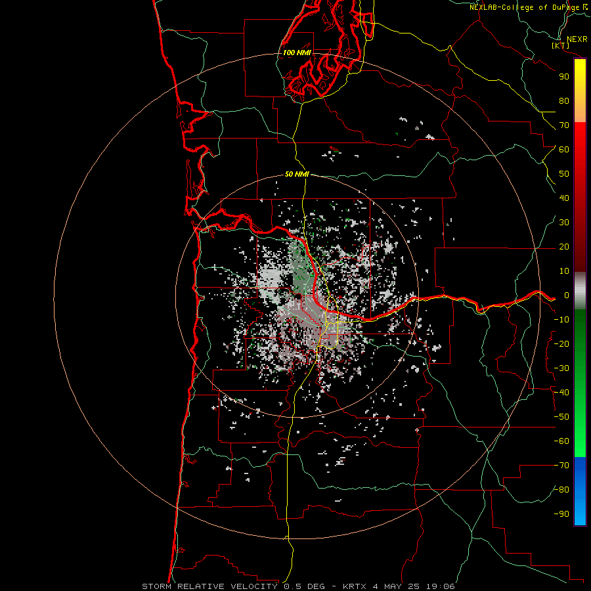Select the '90' value on velocity scale
This screenshot has height=591, width=591.
(564, 77)
